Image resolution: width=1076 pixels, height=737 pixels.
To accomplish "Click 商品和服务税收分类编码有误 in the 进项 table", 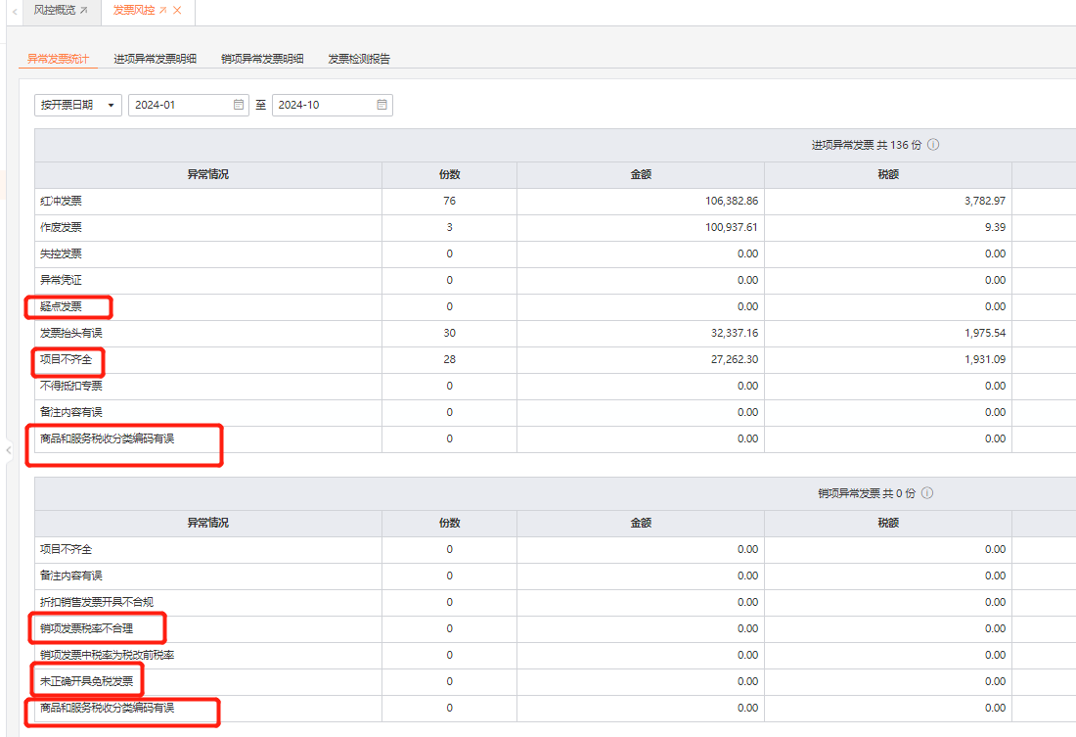I will [107, 438].
